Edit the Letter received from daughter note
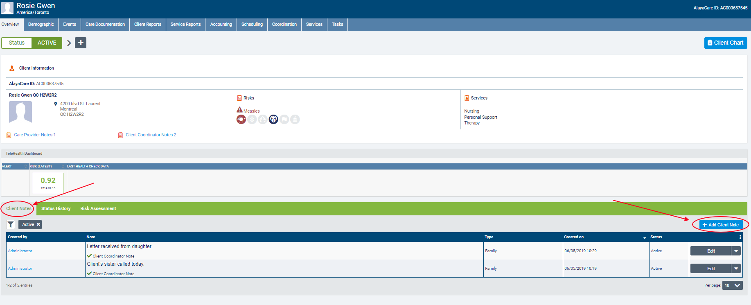 (711, 251)
